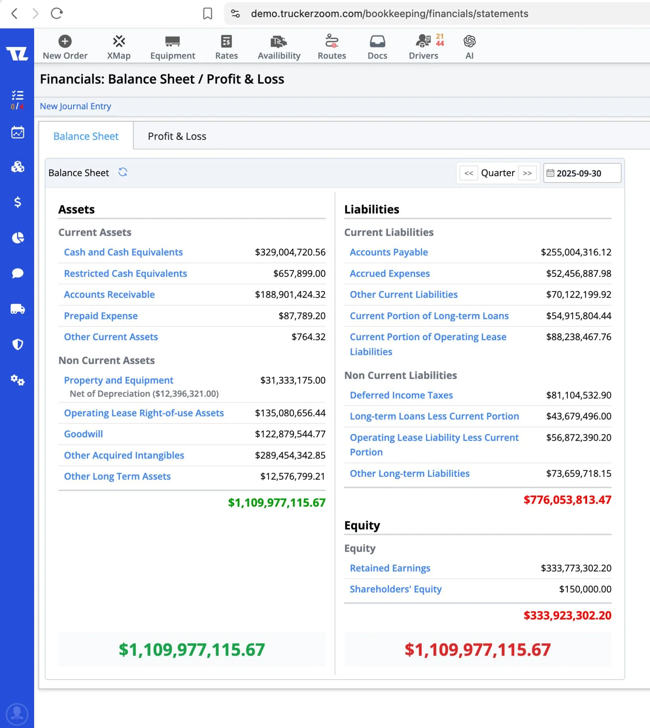Open the sidebar settings gears icon

17,380
